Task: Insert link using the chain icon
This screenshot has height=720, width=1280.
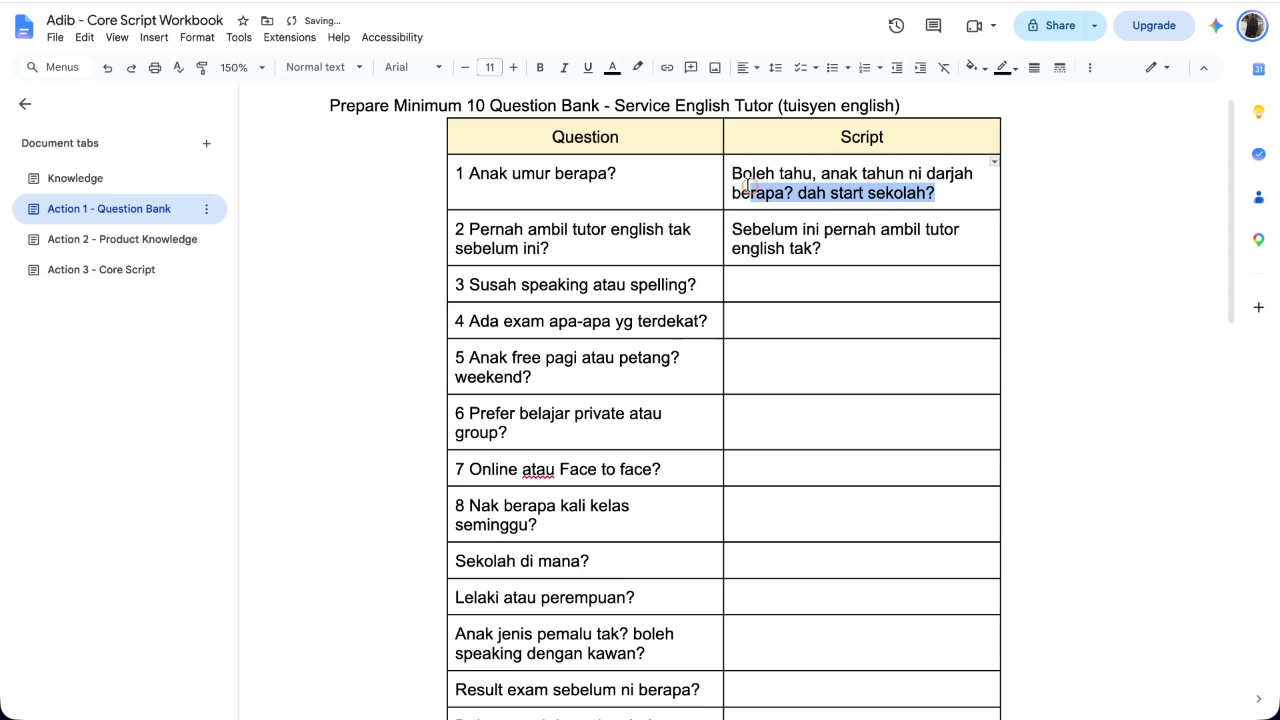Action: pyautogui.click(x=667, y=67)
